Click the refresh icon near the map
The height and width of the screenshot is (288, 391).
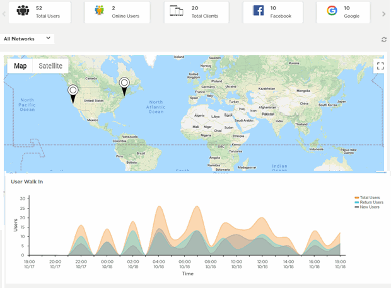tap(384, 40)
